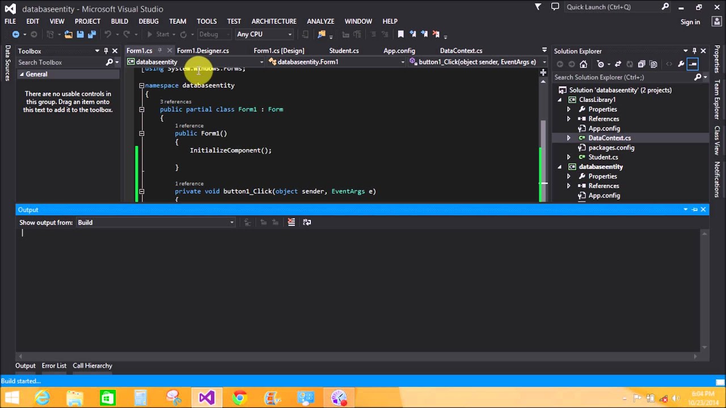Click the Search Solution Explorer field
This screenshot has width=726, height=408.
click(x=622, y=77)
